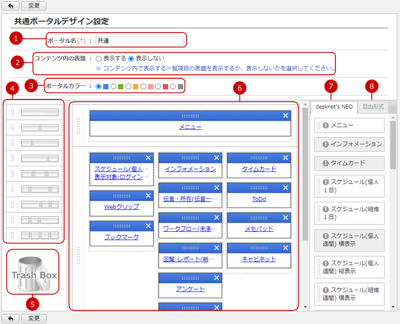The image size is (400, 324).
Task: Click the Trash Box icon
Action: click(33, 274)
